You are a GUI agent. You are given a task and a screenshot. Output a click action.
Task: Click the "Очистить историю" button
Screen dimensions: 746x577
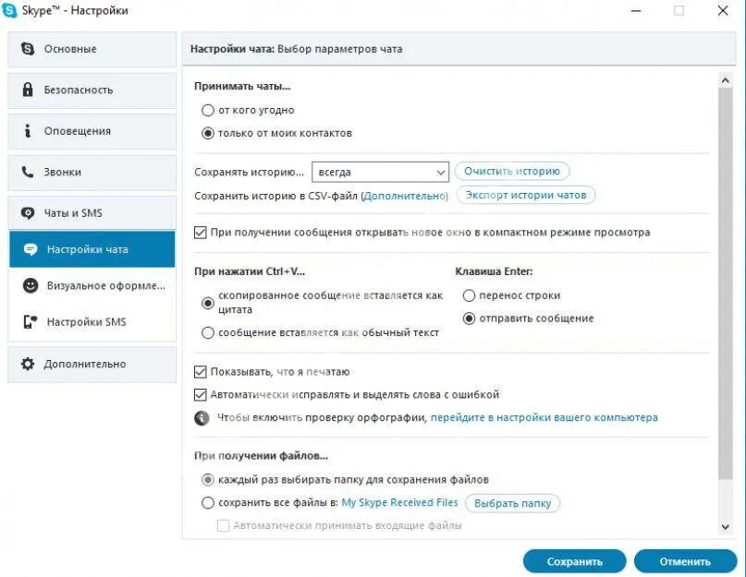512,171
